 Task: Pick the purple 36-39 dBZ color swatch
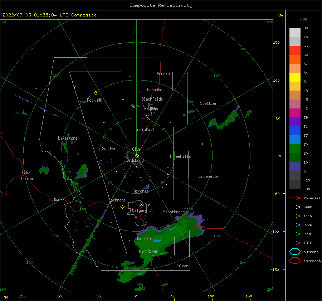coord(295,122)
